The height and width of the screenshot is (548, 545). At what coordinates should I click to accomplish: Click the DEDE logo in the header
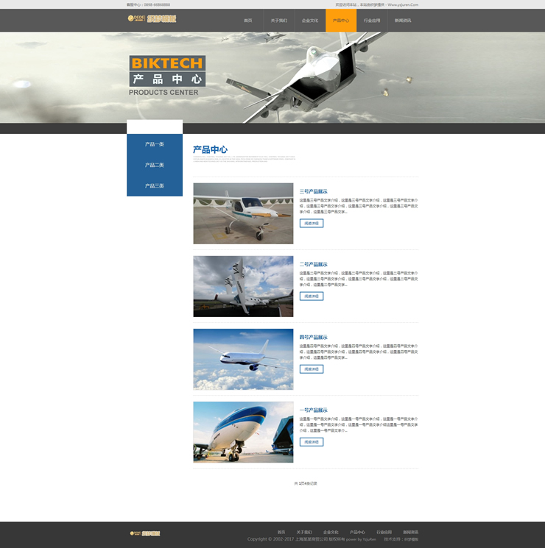coord(152,18)
